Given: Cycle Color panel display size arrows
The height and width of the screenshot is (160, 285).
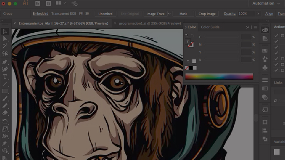Looking at the screenshot, I should [x=185, y=27].
